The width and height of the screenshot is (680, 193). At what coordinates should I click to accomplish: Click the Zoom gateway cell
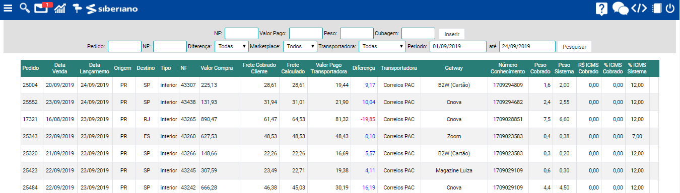(x=454, y=136)
